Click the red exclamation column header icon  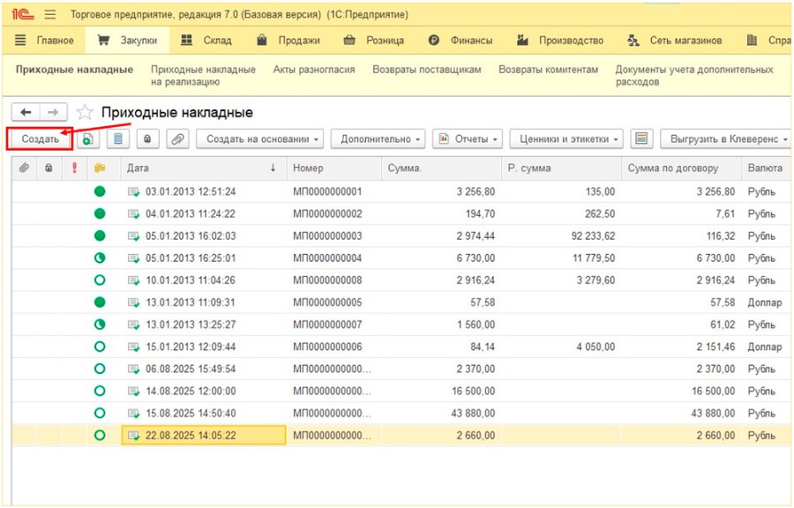[74, 168]
